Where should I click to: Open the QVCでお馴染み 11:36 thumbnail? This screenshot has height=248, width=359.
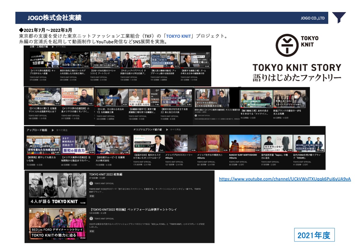(x=256, y=99)
